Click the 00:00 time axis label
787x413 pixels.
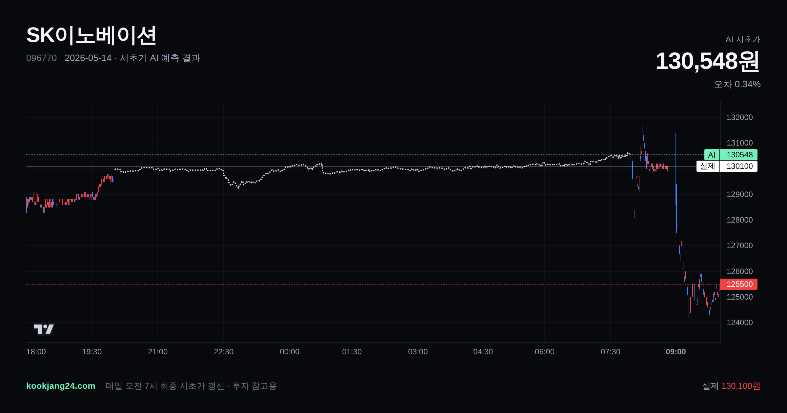290,352
